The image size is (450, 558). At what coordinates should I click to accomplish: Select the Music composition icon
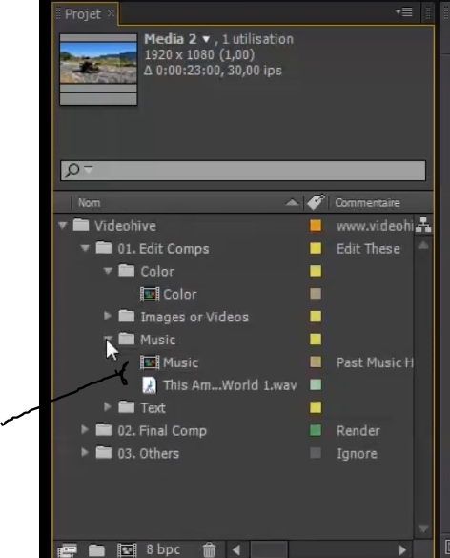[x=150, y=362]
